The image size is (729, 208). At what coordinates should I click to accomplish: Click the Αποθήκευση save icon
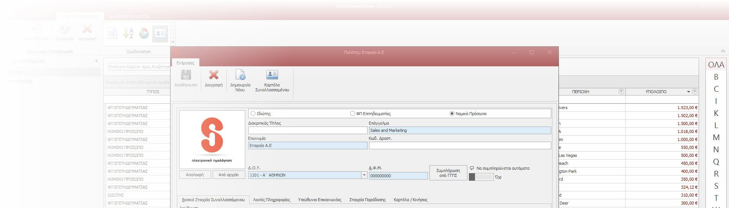(x=186, y=75)
